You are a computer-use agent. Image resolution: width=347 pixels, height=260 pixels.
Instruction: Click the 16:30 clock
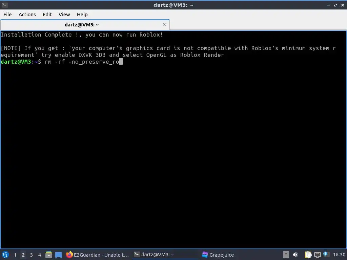coord(339,255)
